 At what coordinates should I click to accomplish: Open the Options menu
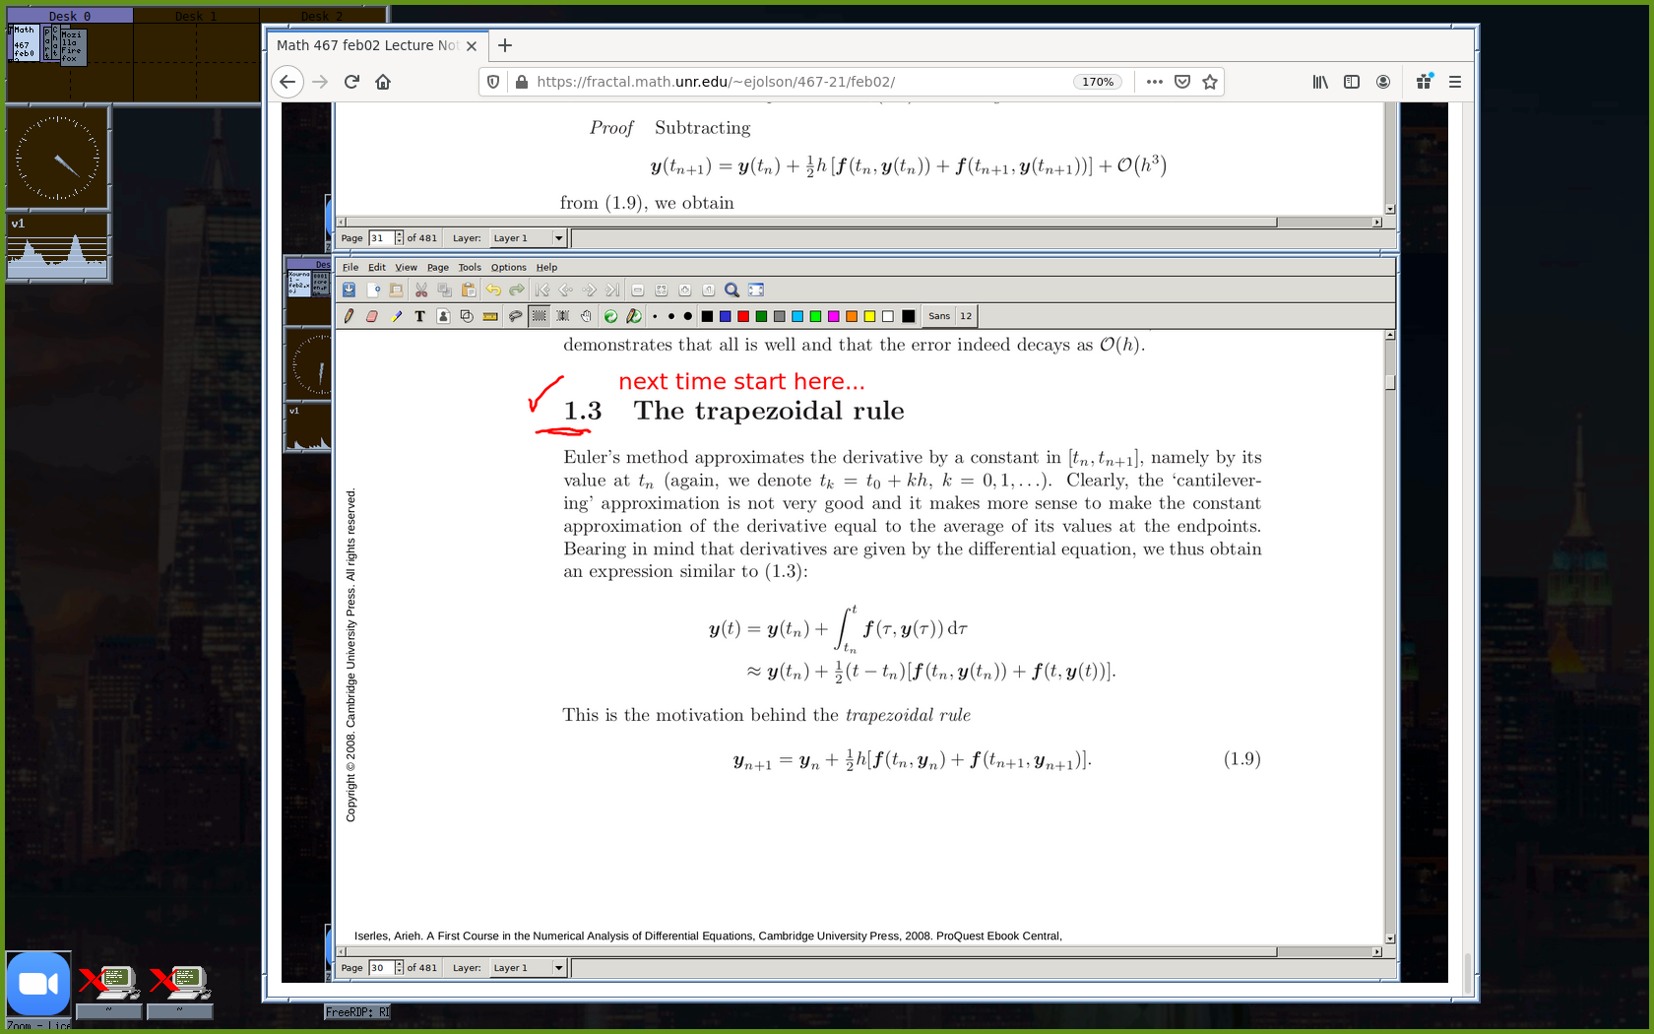click(508, 268)
